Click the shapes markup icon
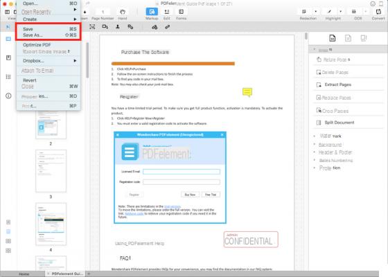 pyautogui.click(x=130, y=27)
